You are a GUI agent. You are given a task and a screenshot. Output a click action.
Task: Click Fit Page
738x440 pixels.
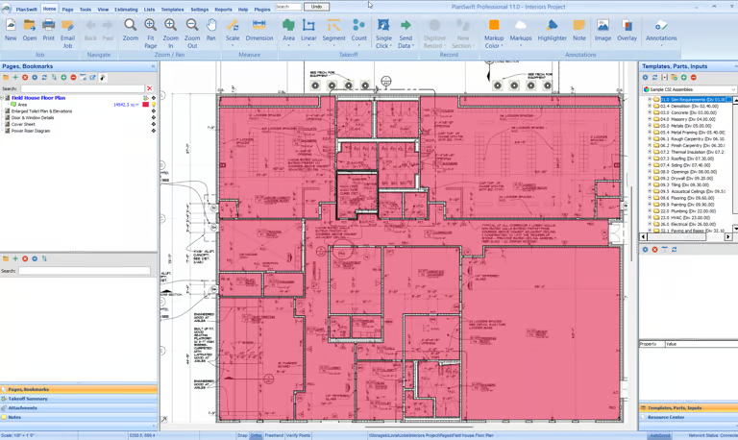[x=151, y=34]
